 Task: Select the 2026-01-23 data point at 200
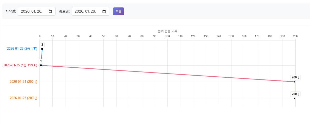(295, 98)
